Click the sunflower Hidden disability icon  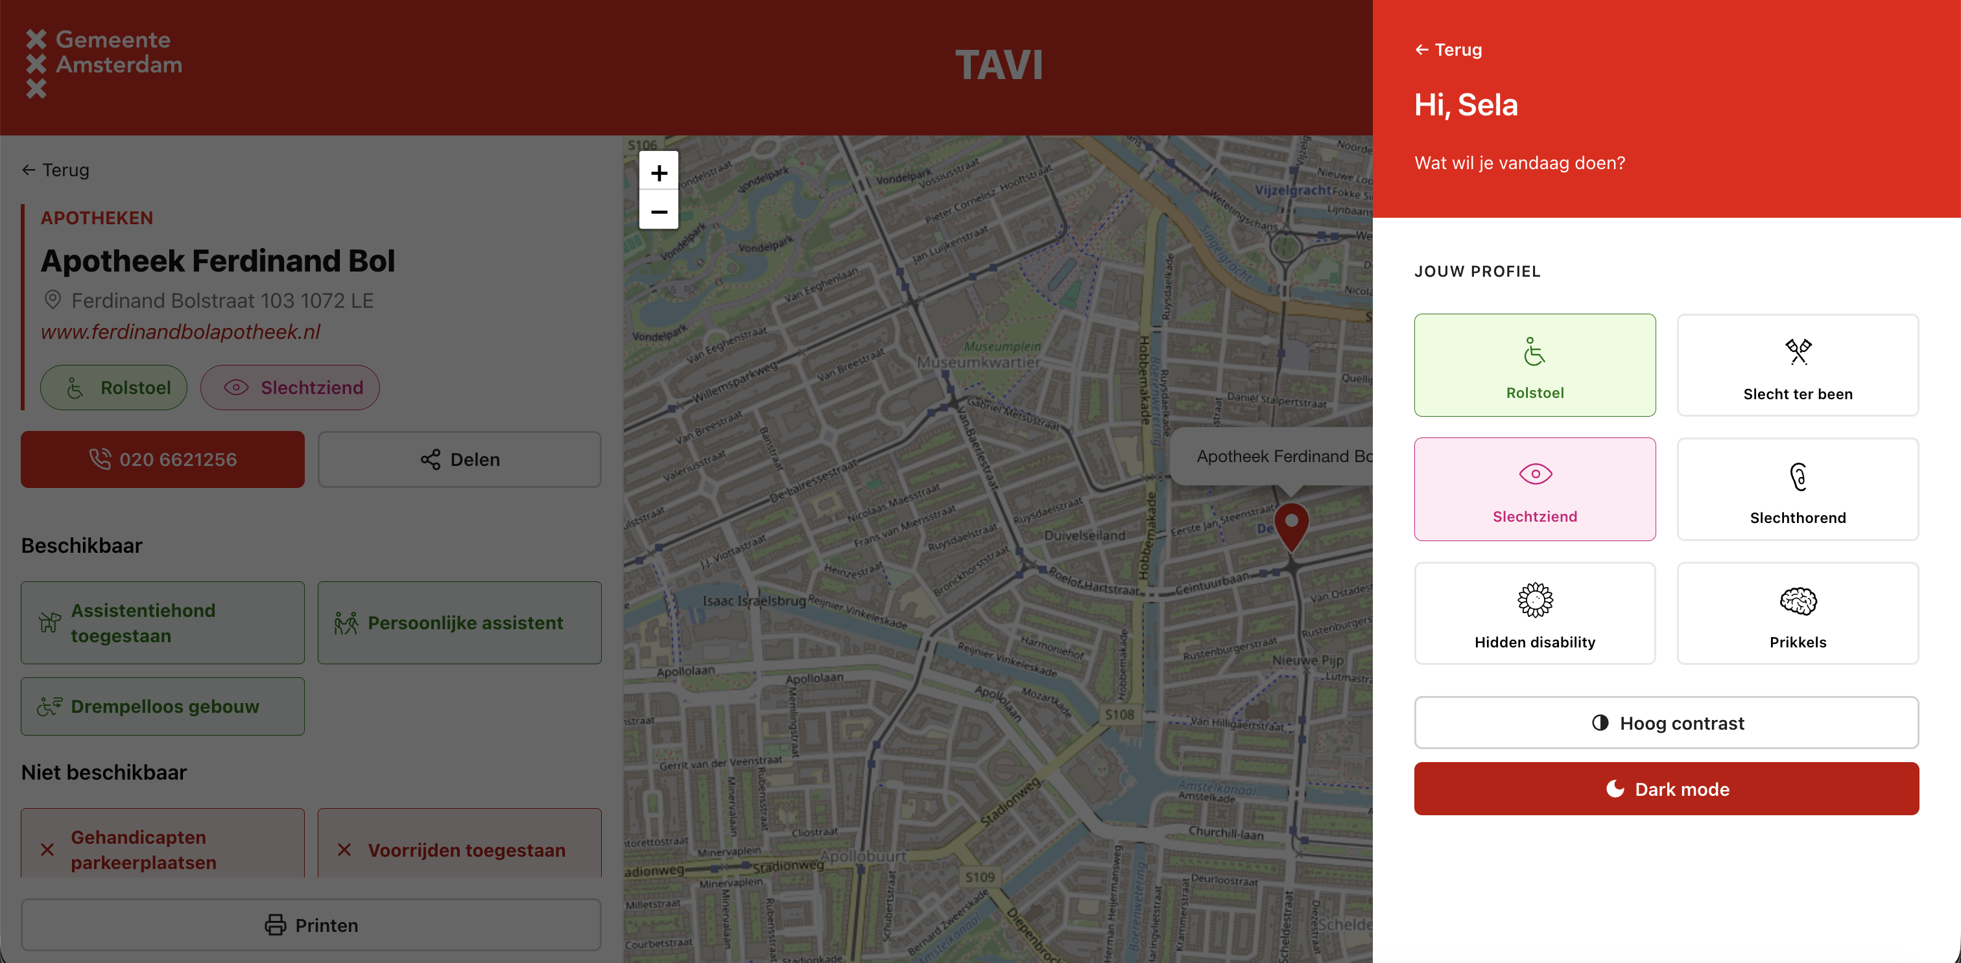click(1535, 600)
